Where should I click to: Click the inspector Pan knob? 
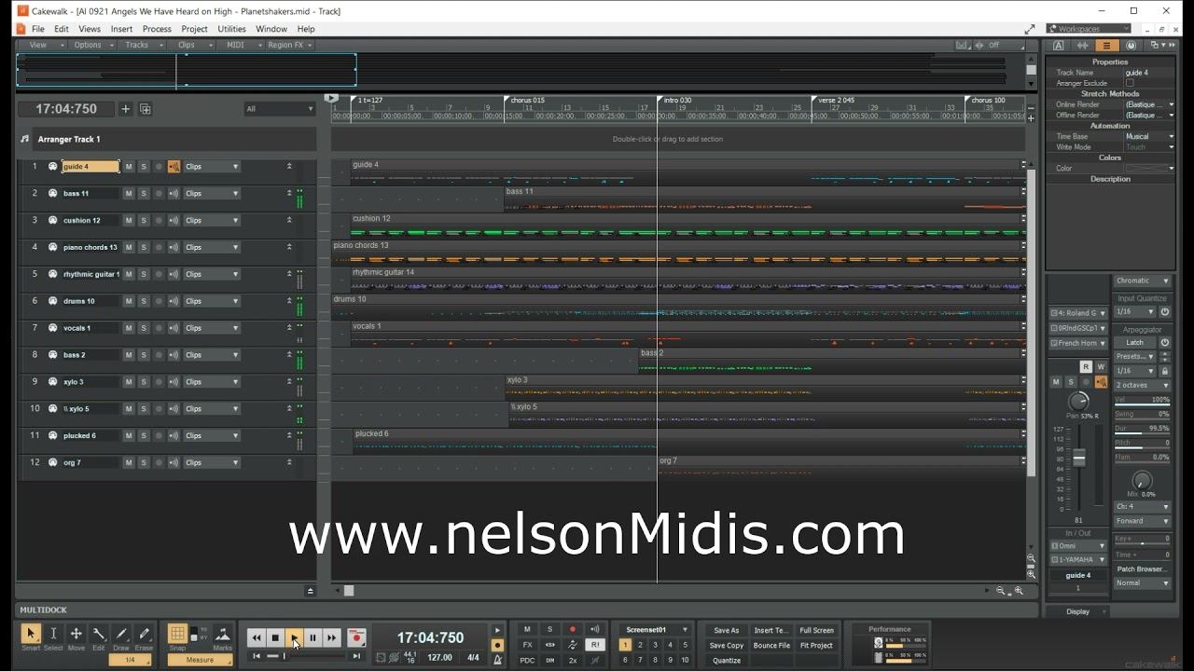[x=1078, y=402]
